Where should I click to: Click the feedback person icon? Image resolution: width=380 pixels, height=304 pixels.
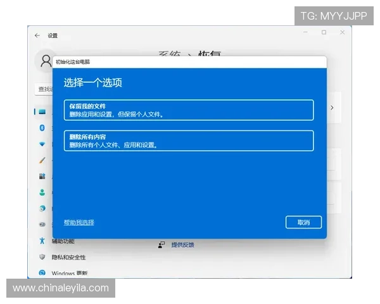point(161,245)
